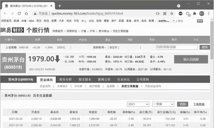Click the extension icon left of puzzle piece
The width and height of the screenshot is (214, 128).
[x=188, y=14]
